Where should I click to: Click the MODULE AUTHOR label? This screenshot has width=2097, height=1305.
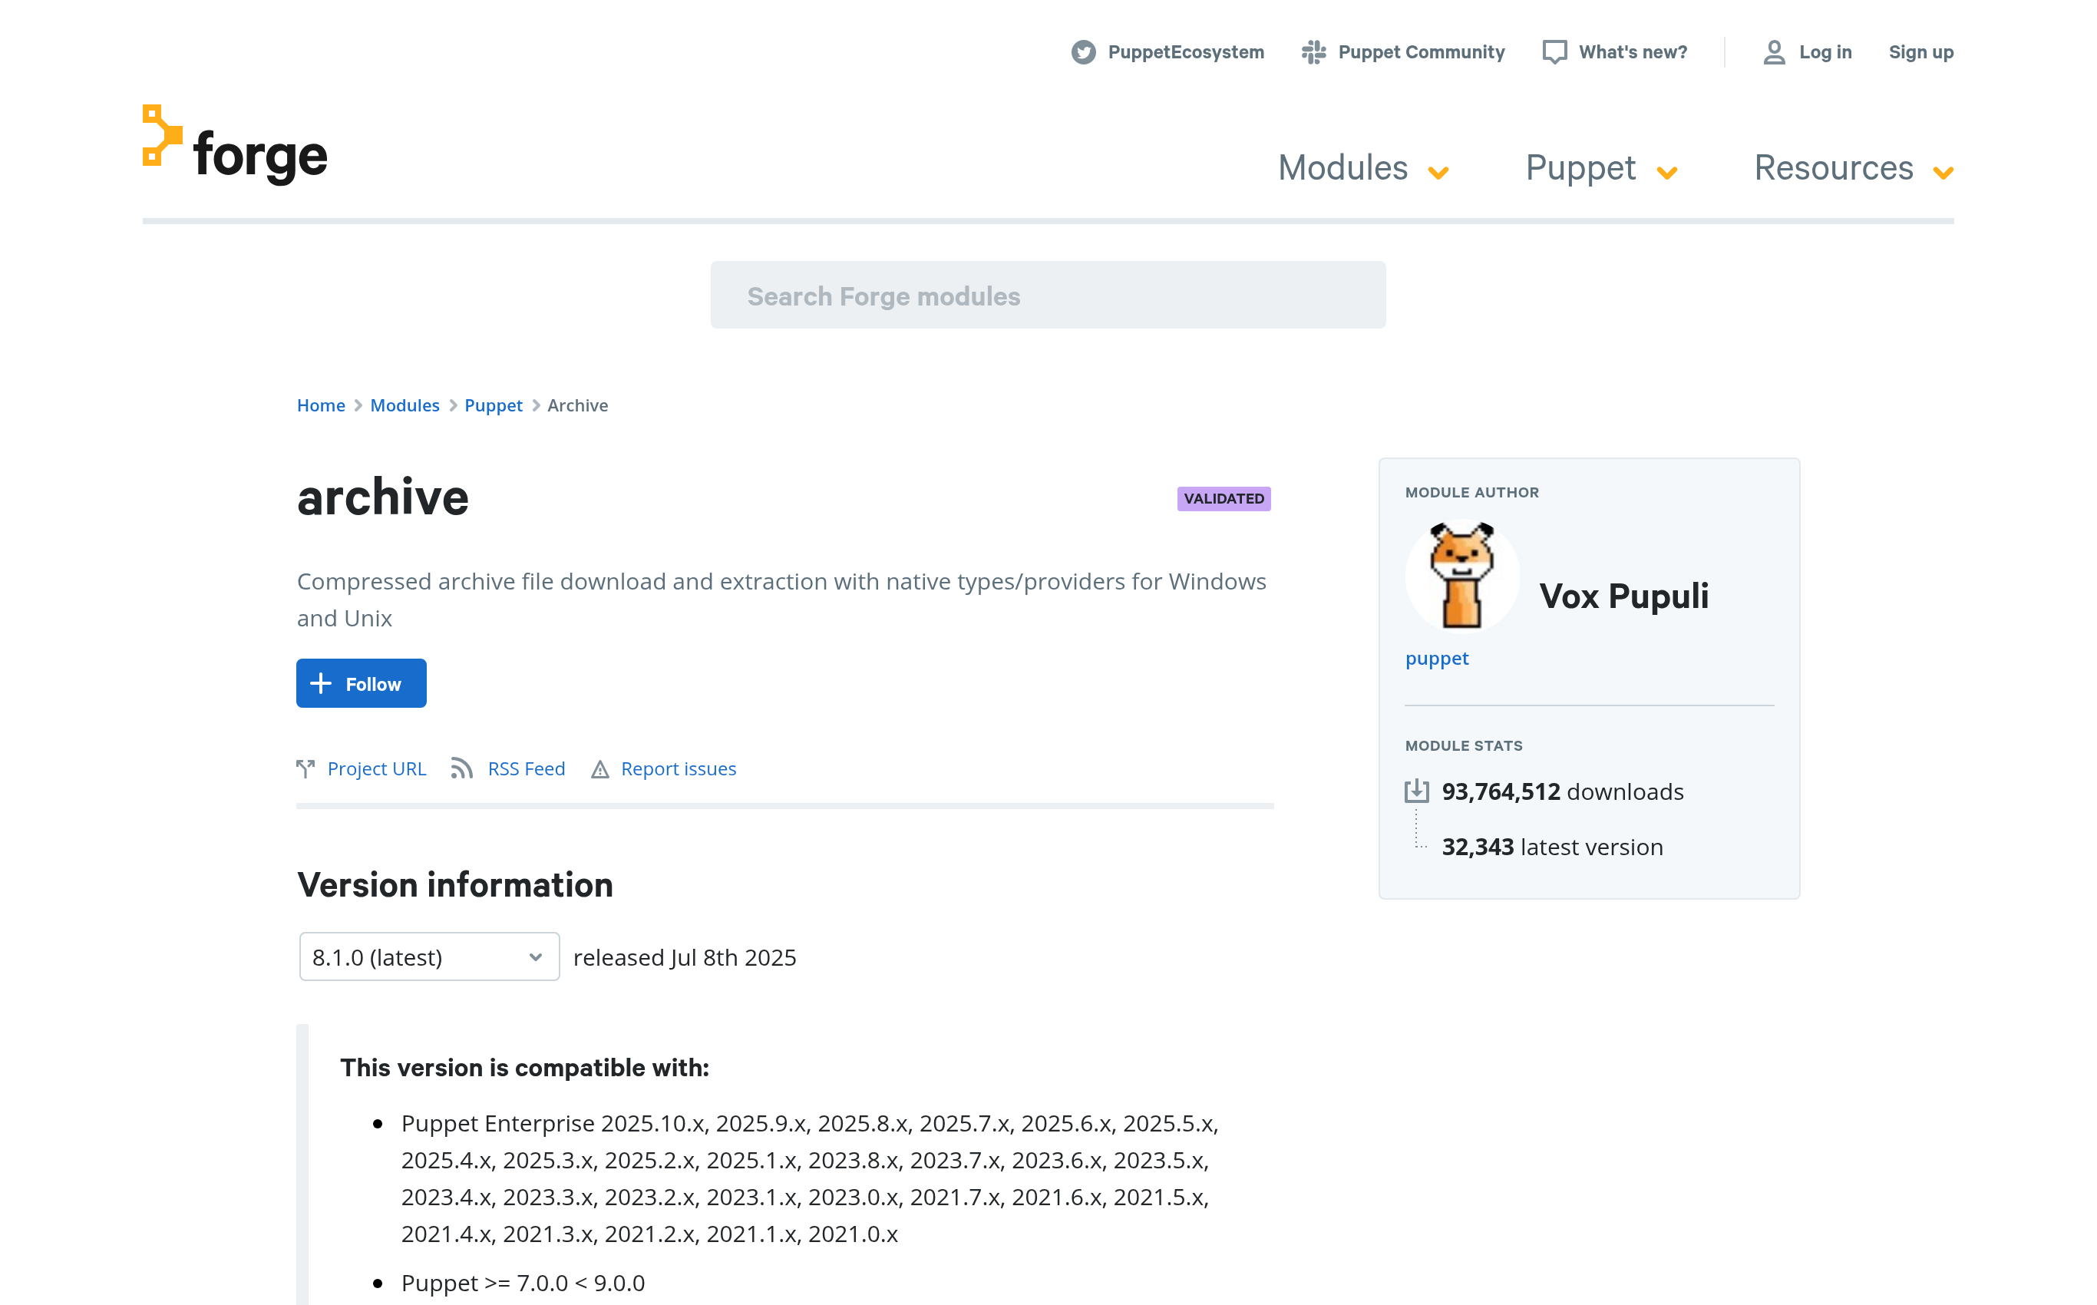click(x=1472, y=493)
